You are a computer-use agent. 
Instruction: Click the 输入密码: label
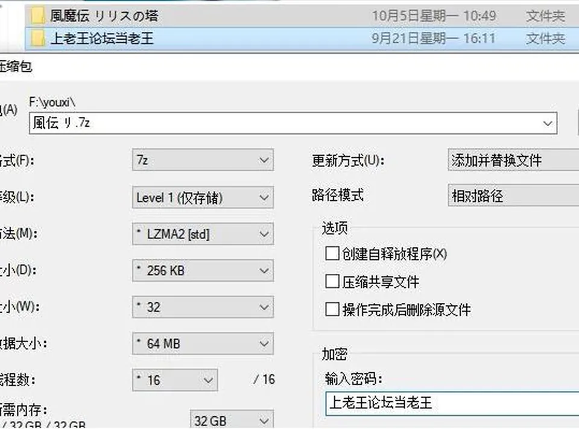[353, 379]
